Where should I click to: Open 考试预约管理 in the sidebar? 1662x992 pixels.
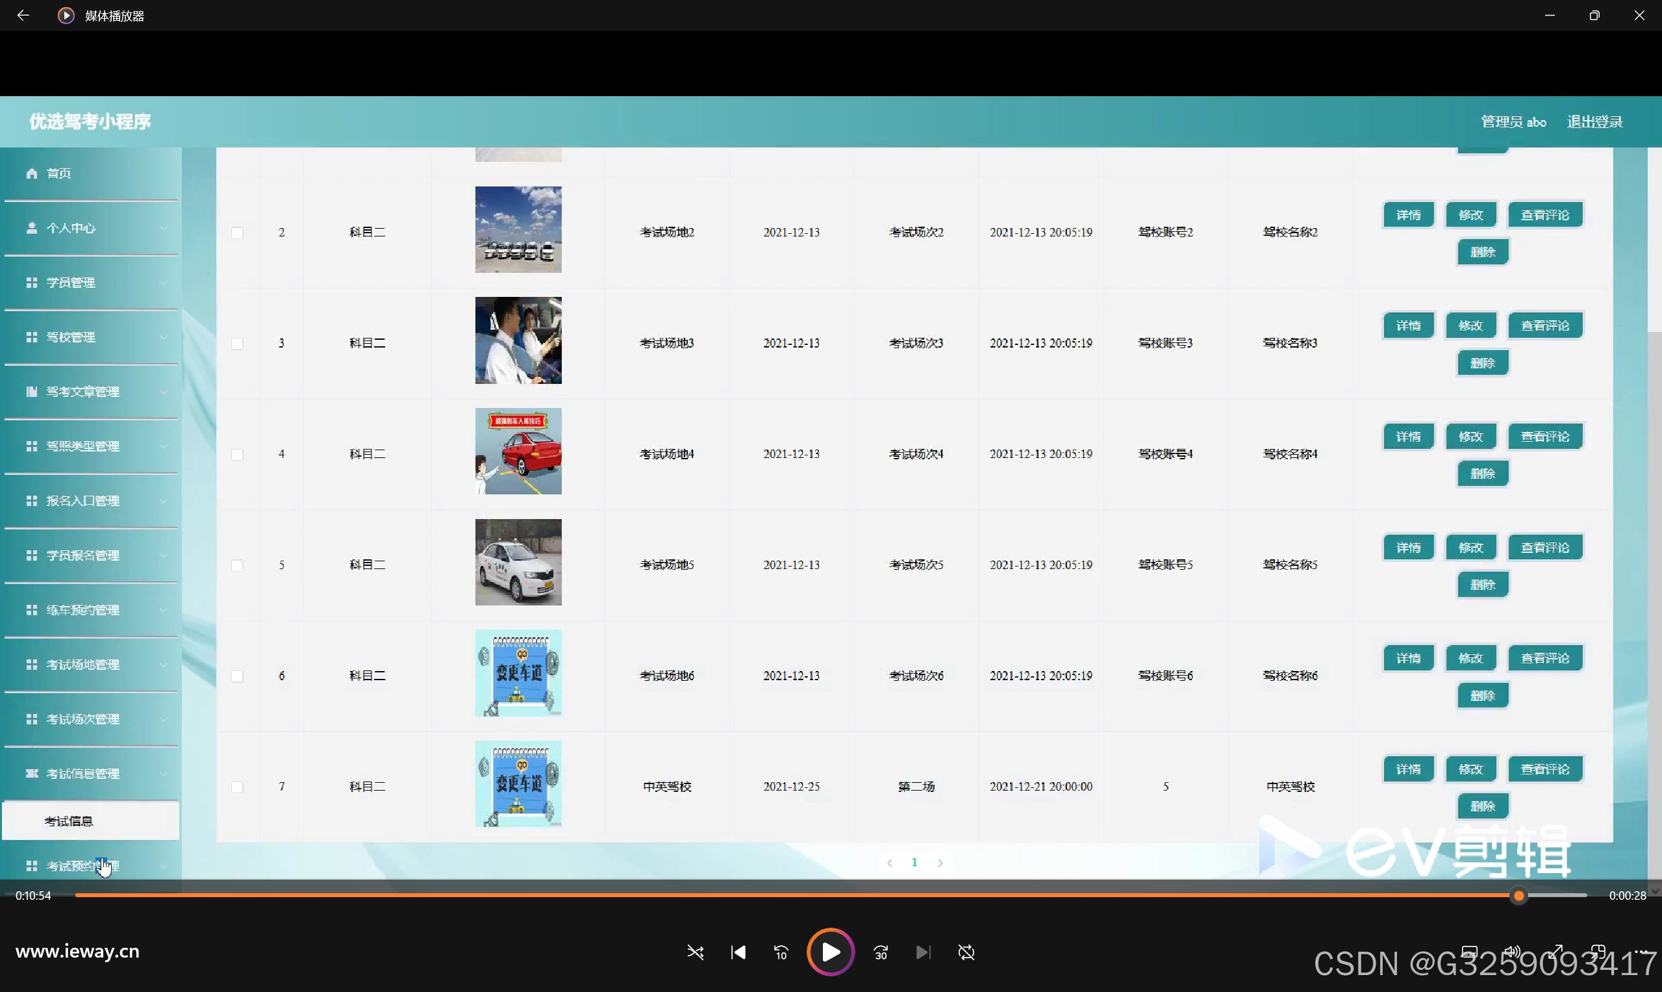click(x=91, y=866)
